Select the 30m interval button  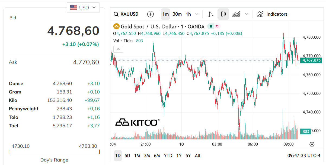(x=177, y=14)
